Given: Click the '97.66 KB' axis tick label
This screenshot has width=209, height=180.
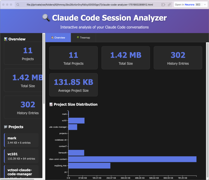Looking at the screenshot, I should [83, 178].
